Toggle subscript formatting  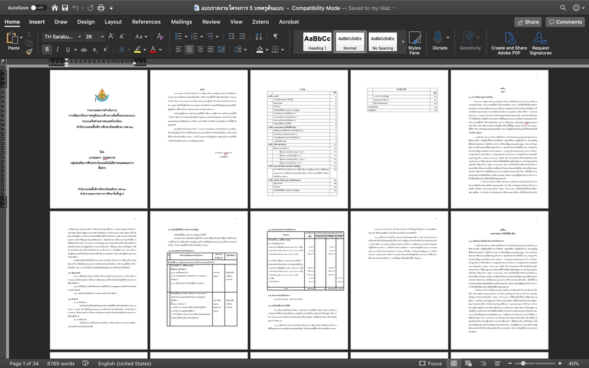95,49
